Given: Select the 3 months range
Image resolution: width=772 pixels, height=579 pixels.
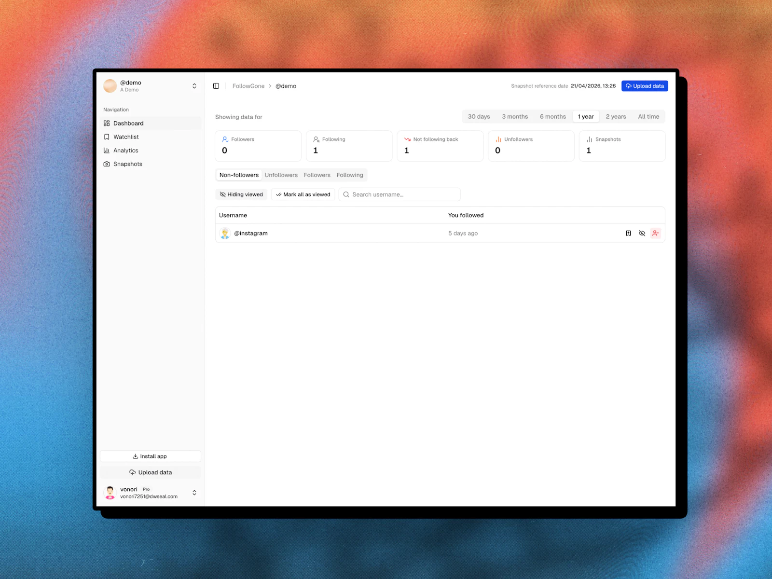Looking at the screenshot, I should (x=515, y=116).
